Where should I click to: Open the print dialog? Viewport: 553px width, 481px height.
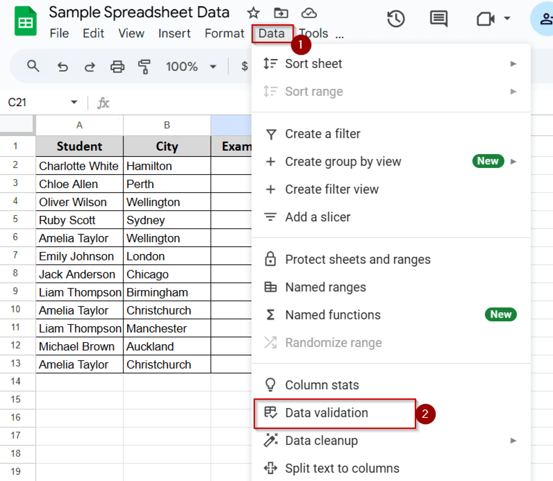click(x=117, y=66)
